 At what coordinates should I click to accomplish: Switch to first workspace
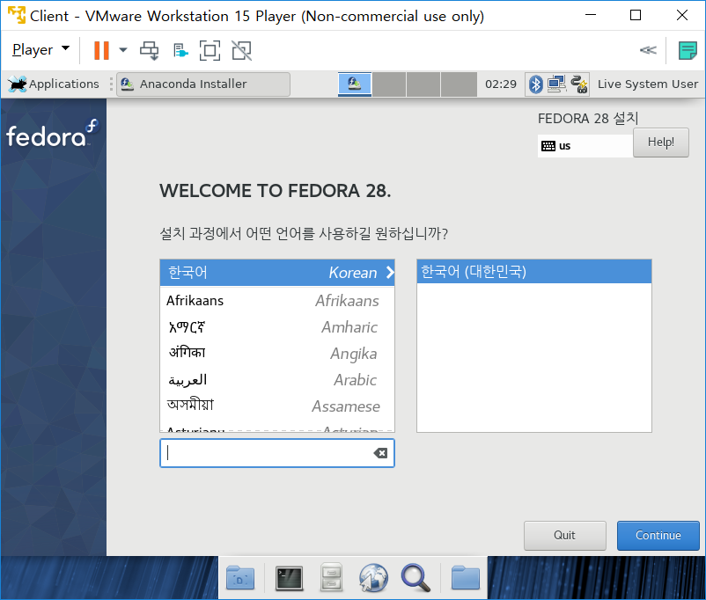tap(355, 84)
